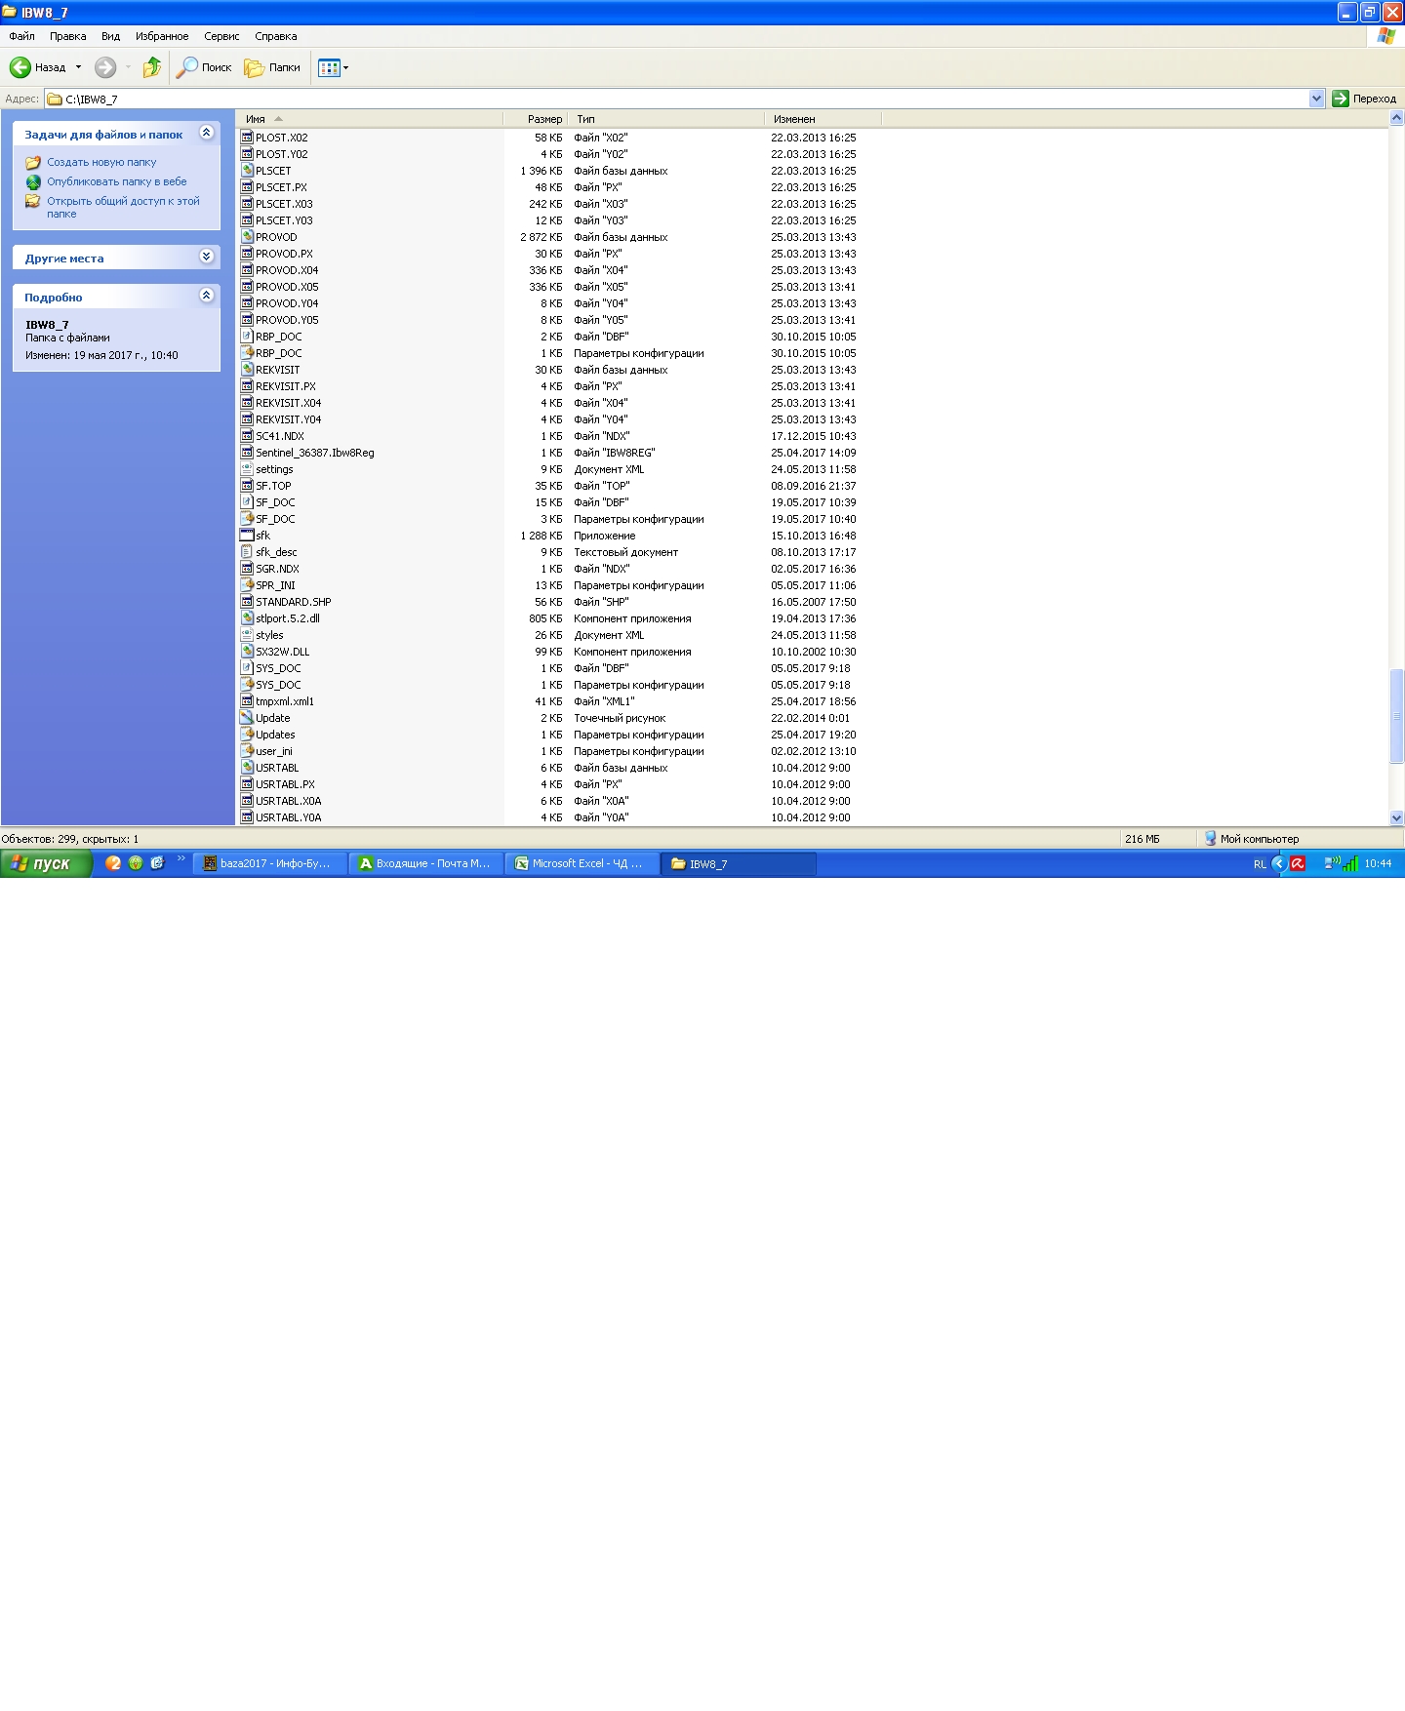Toggle the Folders (Папки) pane button
This screenshot has width=1405, height=1711.
[272, 67]
